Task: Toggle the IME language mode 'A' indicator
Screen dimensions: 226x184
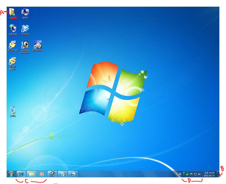Action: [180, 174]
